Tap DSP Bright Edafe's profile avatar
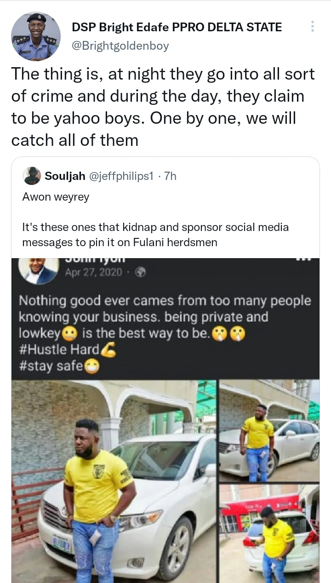Image resolution: width=331 pixels, height=583 pixels. coord(35,36)
